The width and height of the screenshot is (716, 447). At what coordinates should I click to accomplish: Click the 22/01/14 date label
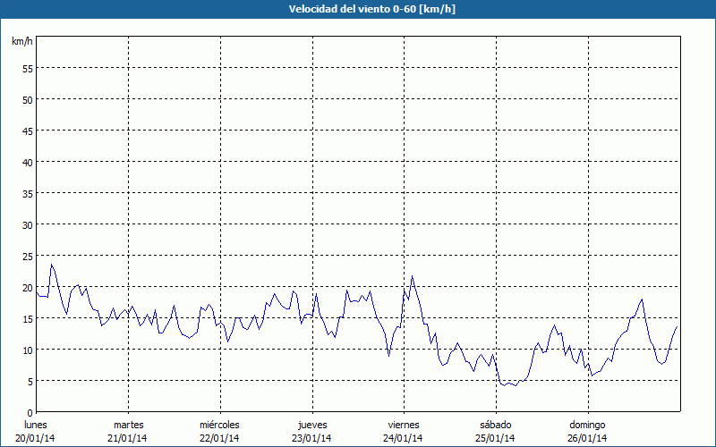click(x=219, y=438)
